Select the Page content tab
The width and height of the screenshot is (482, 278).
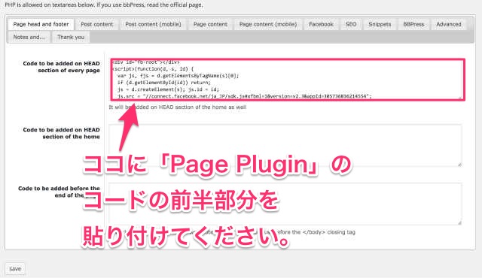[x=210, y=24]
